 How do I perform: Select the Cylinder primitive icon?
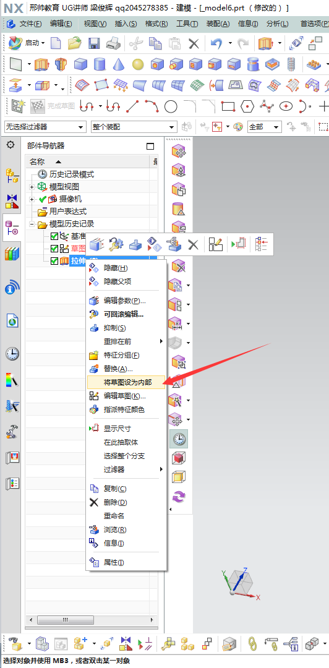tap(100, 64)
